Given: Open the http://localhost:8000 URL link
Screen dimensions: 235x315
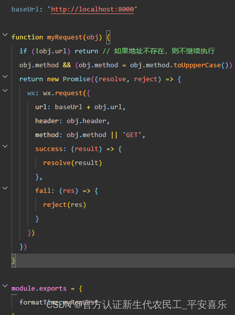Looking at the screenshot, I should tap(92, 9).
